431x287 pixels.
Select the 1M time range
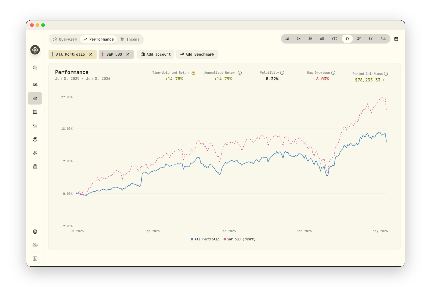click(299, 39)
